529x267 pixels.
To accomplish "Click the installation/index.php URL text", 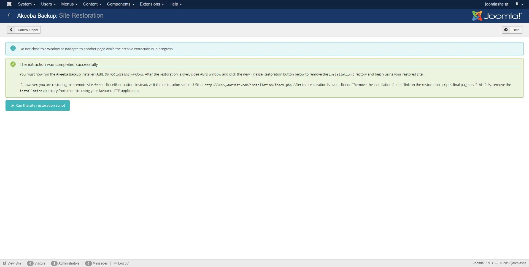I will pos(248,85).
